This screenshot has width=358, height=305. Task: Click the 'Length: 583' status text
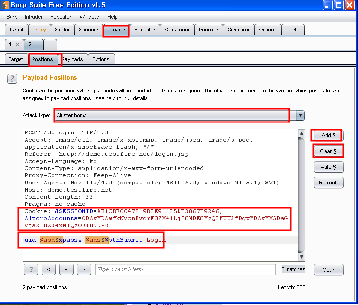coord(292,287)
